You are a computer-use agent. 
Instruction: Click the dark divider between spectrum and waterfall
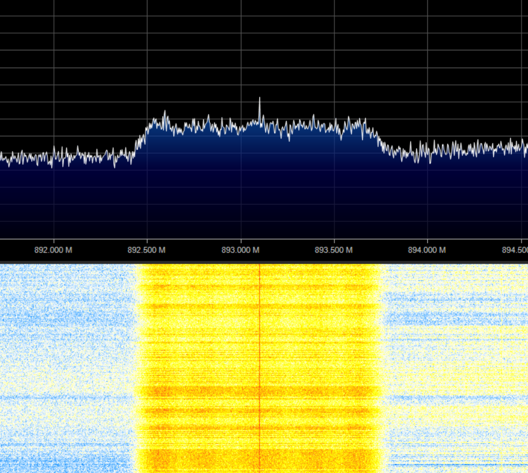pos(264,261)
